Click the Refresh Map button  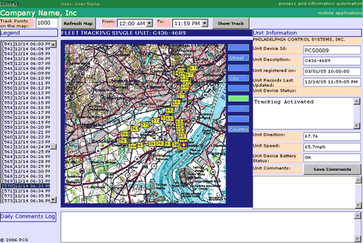pyautogui.click(x=78, y=24)
